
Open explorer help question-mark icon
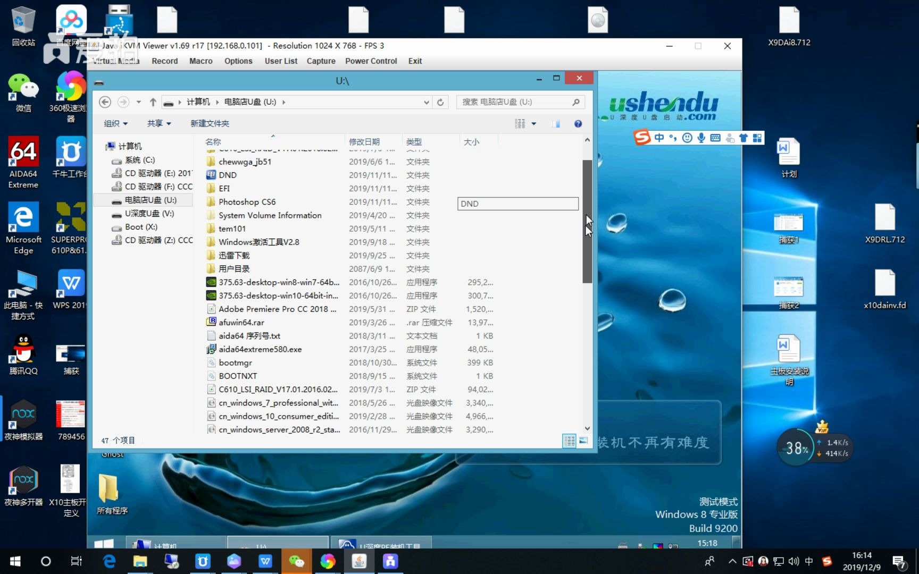(x=578, y=124)
